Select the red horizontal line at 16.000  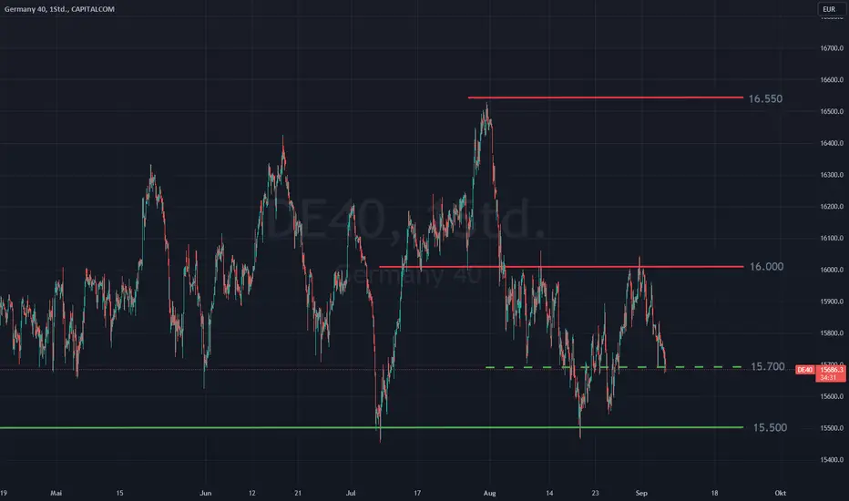561,267
